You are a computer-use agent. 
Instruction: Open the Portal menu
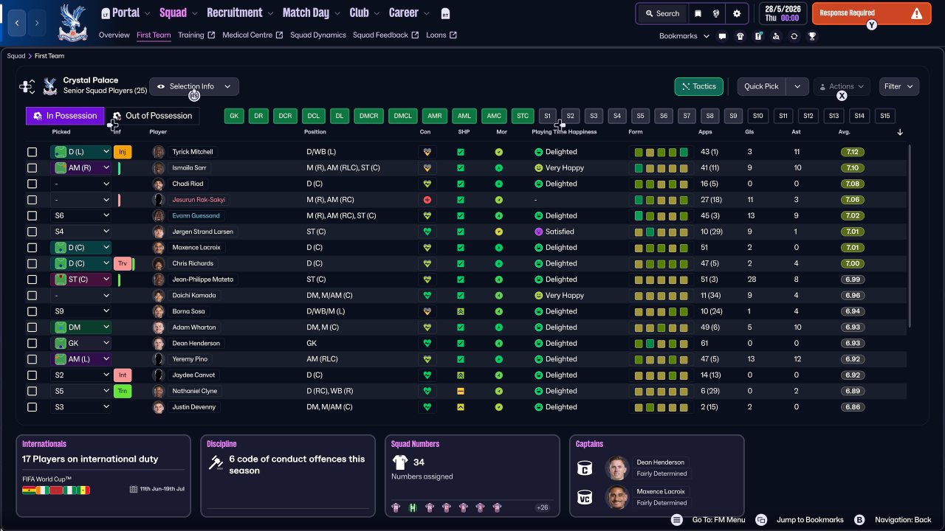[126, 13]
